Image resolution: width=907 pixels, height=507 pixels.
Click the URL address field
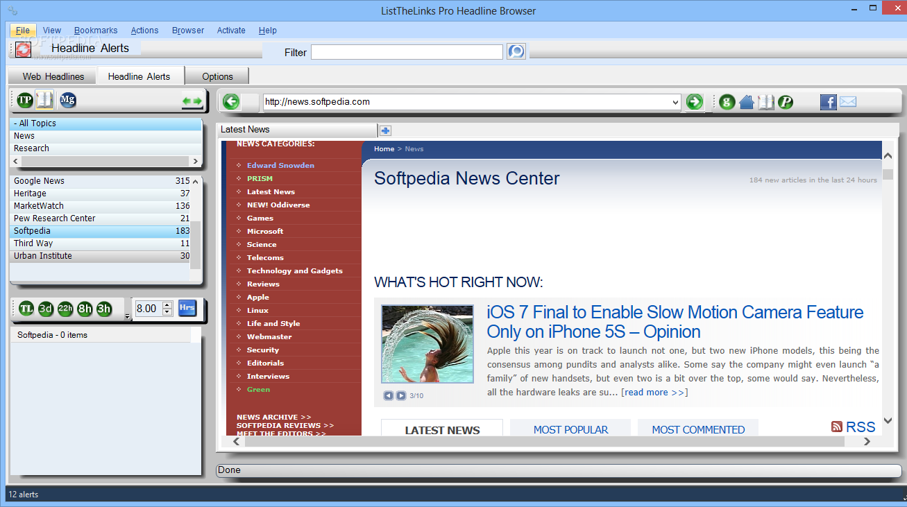coord(466,102)
